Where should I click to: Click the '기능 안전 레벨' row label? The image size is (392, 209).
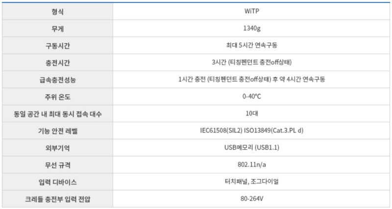(x=57, y=131)
